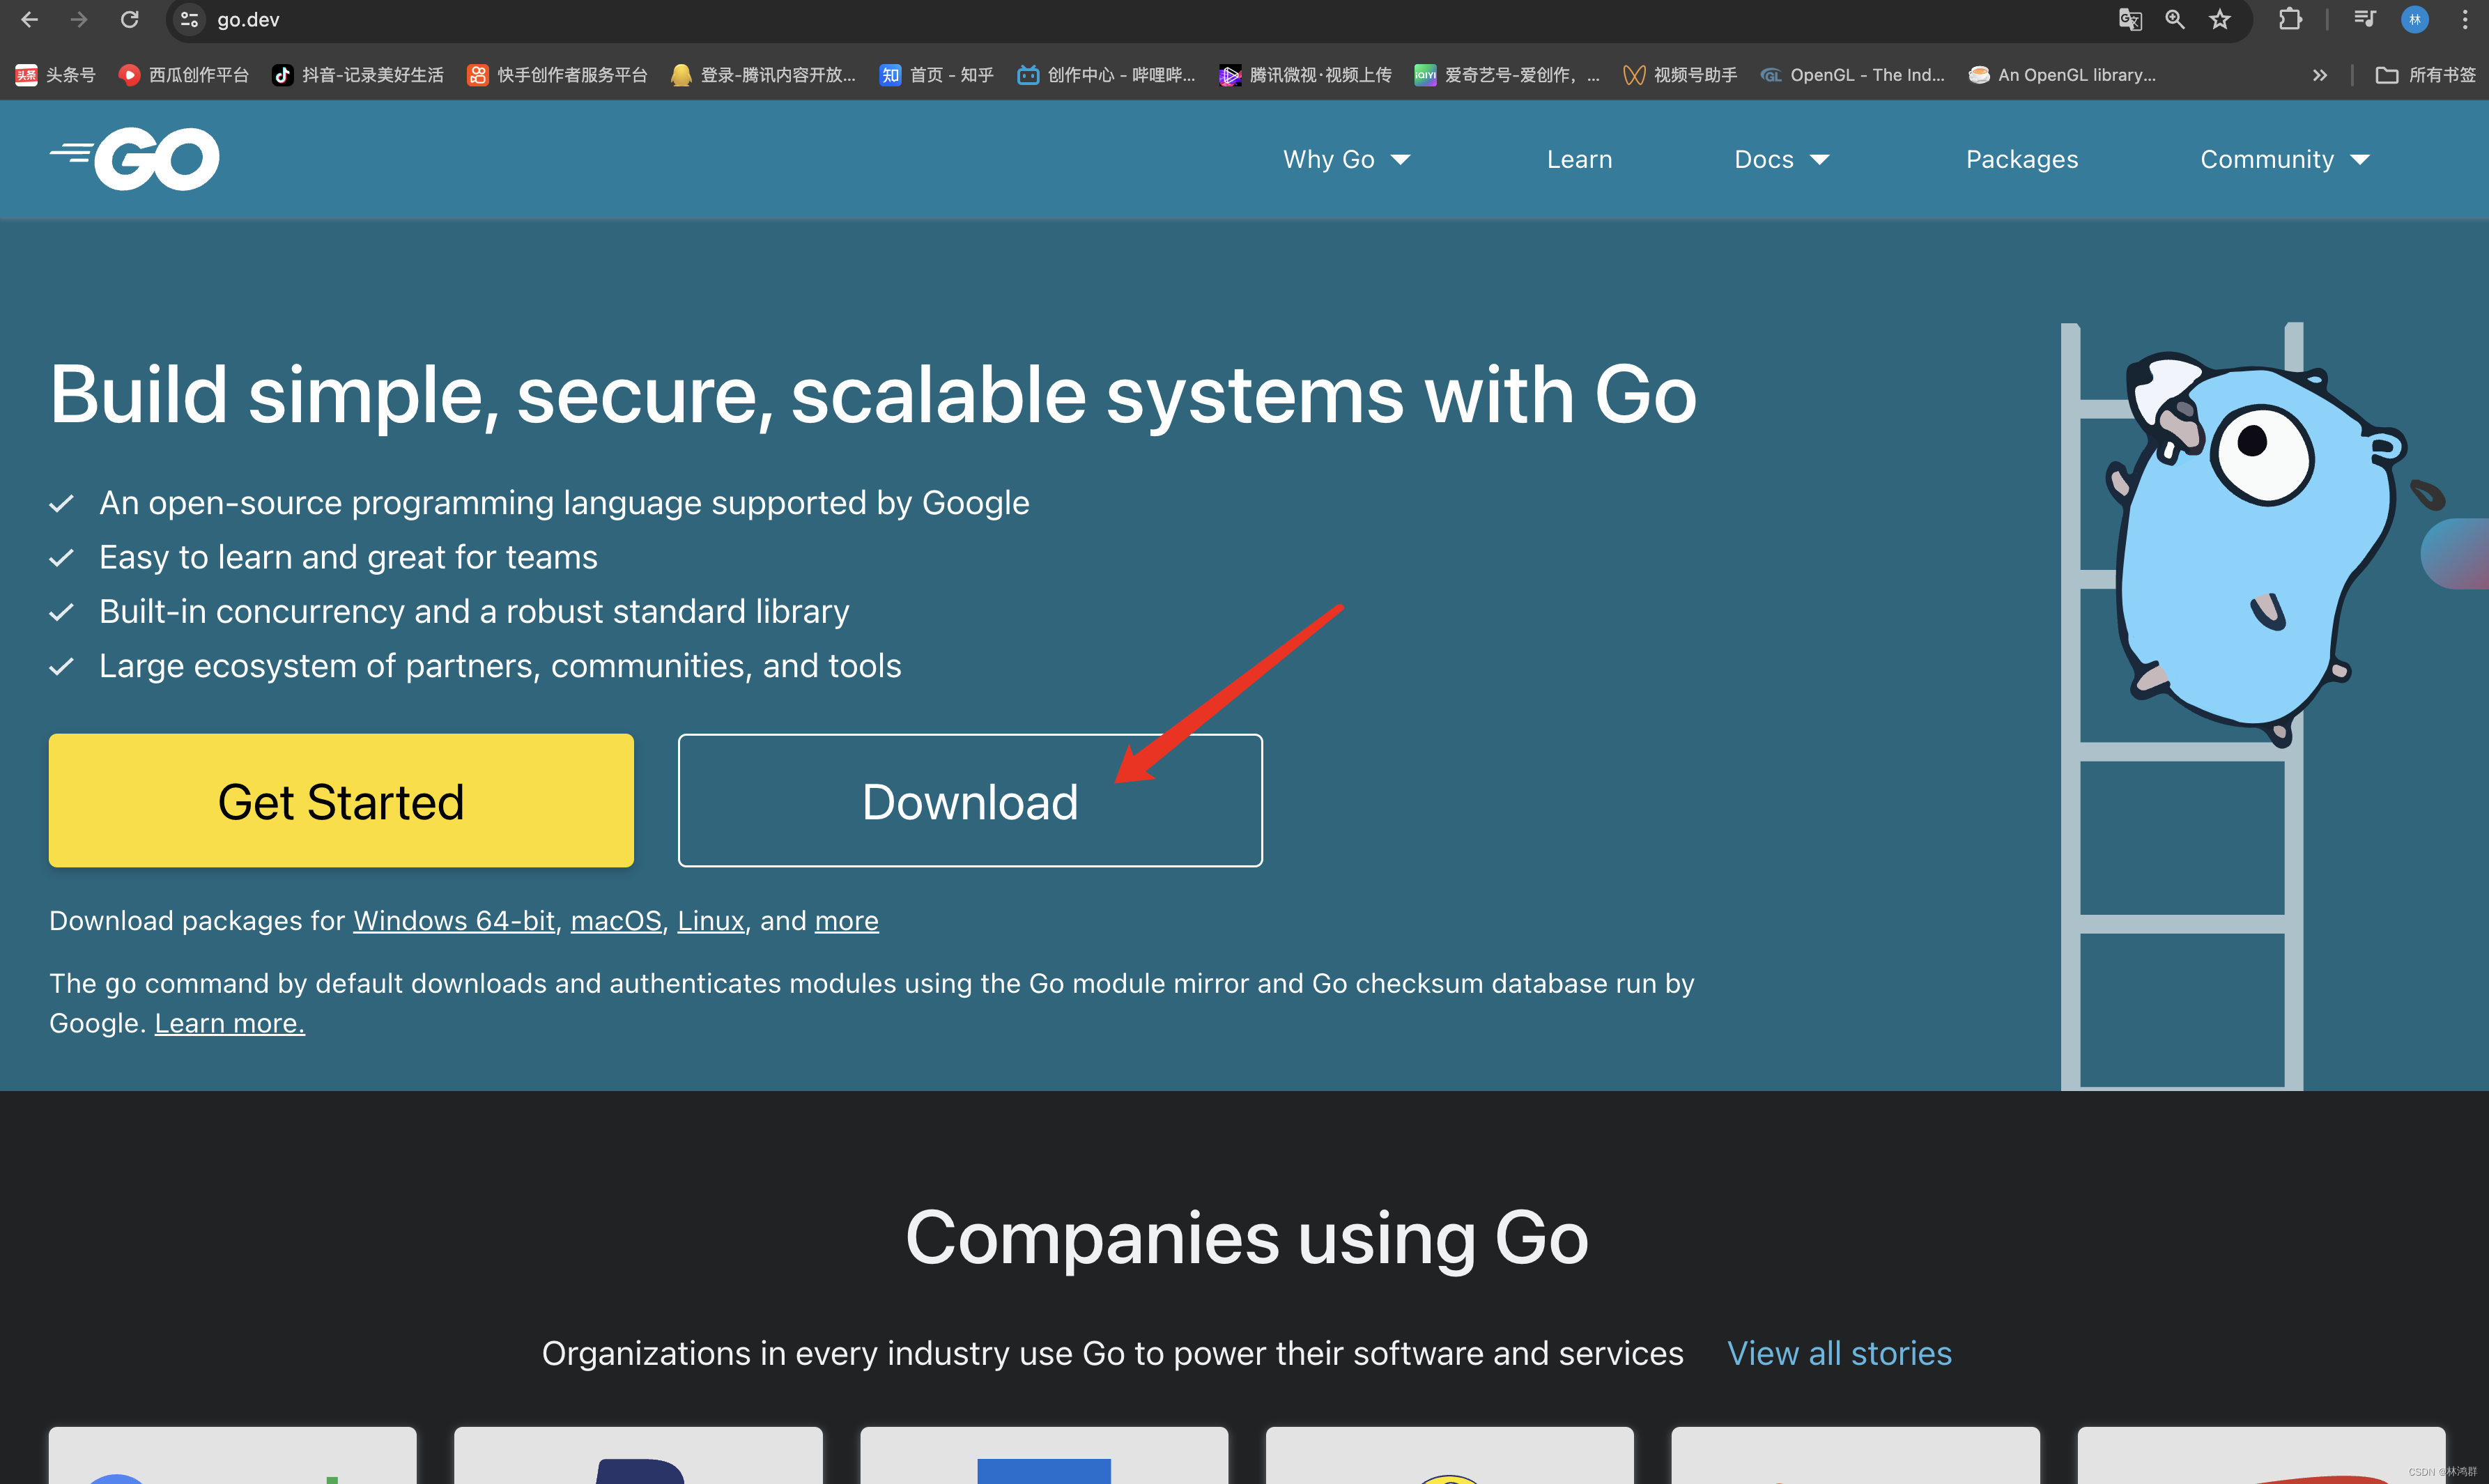Open the 'more' downloads link
The height and width of the screenshot is (1484, 2489).
pyautogui.click(x=847, y=921)
